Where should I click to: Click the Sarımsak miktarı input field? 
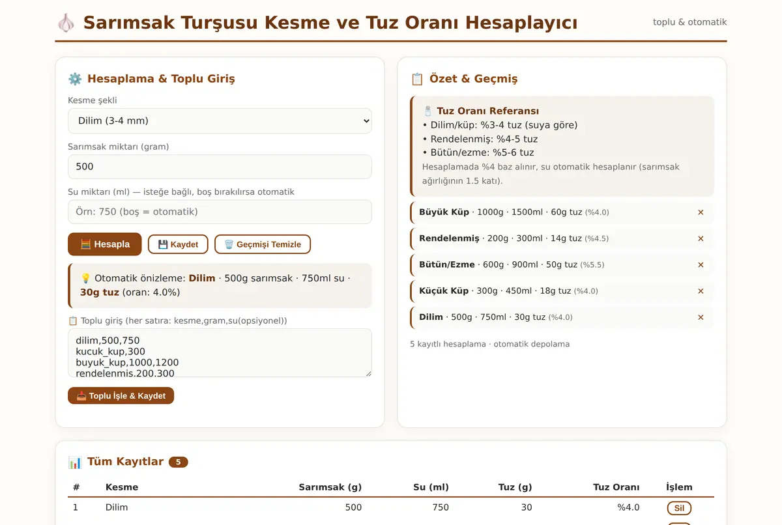(x=220, y=167)
